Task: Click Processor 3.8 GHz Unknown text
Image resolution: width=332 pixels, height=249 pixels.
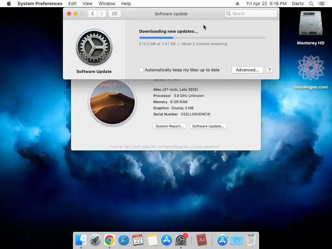Action: (x=179, y=96)
